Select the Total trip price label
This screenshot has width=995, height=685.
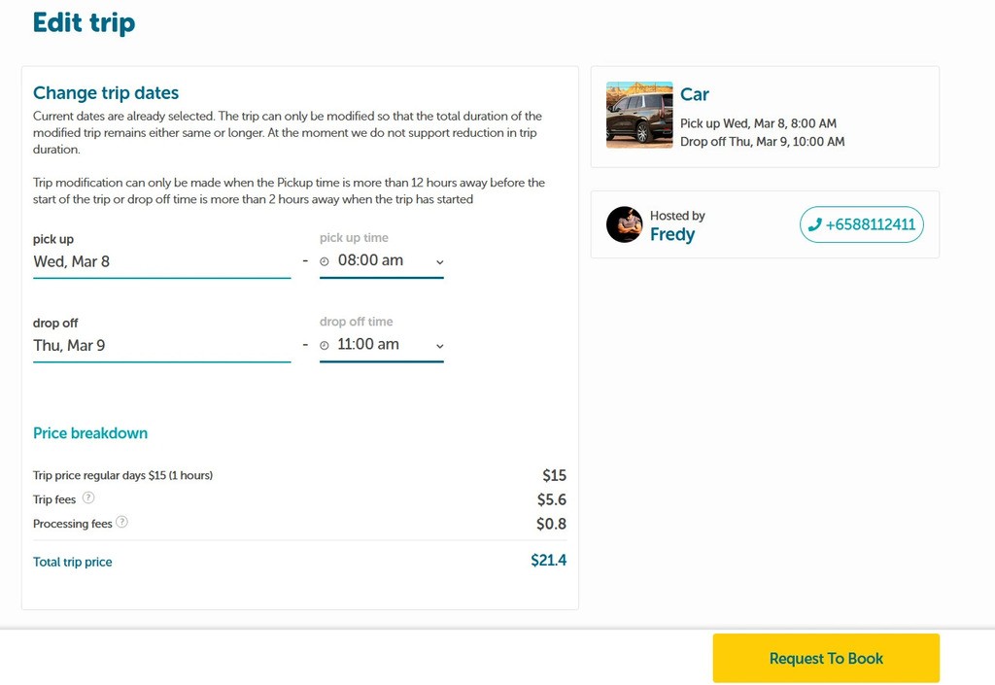73,562
